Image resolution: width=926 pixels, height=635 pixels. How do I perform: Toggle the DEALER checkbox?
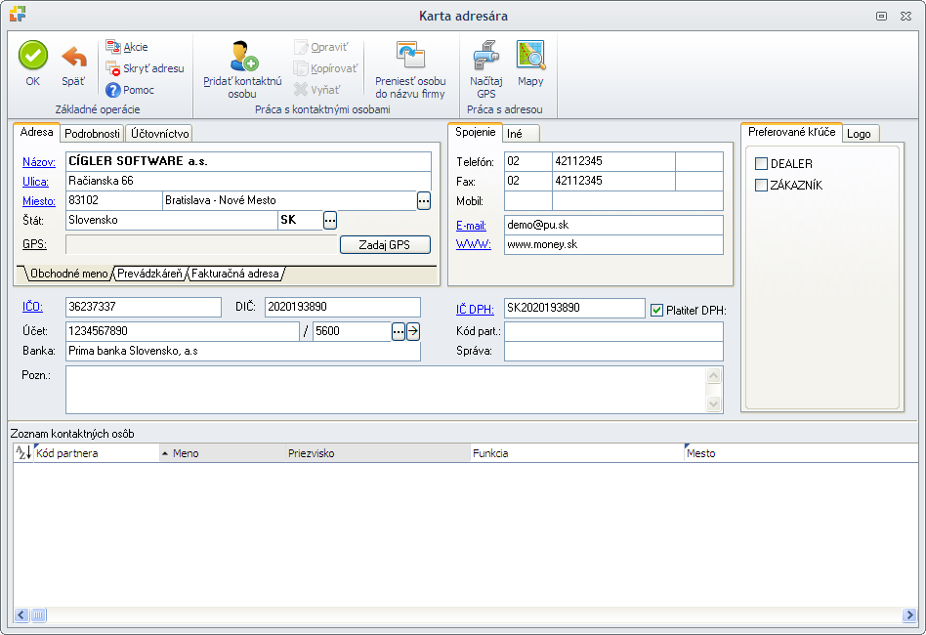tap(761, 163)
